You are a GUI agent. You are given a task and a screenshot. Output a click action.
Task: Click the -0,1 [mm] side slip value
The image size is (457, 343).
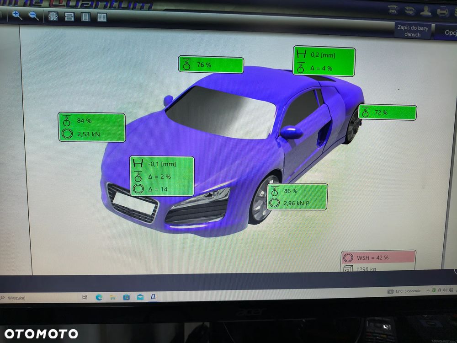(x=162, y=164)
